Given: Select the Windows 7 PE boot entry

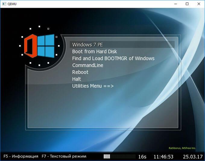Looking at the screenshot, I should pyautogui.click(x=122, y=44).
